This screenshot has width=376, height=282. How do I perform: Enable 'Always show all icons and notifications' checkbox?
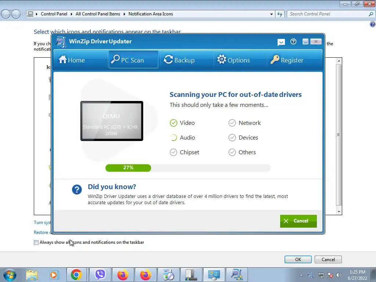[36, 242]
